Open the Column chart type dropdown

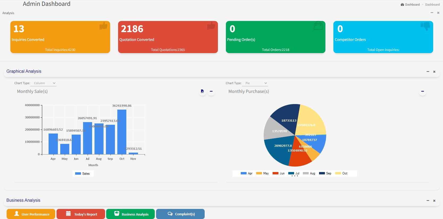tap(43, 83)
